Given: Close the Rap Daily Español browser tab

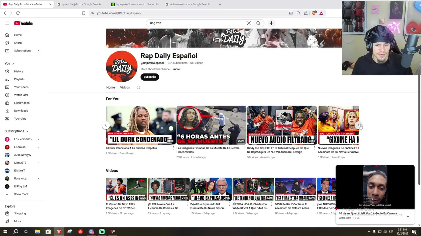Looking at the screenshot, I should point(50,4).
